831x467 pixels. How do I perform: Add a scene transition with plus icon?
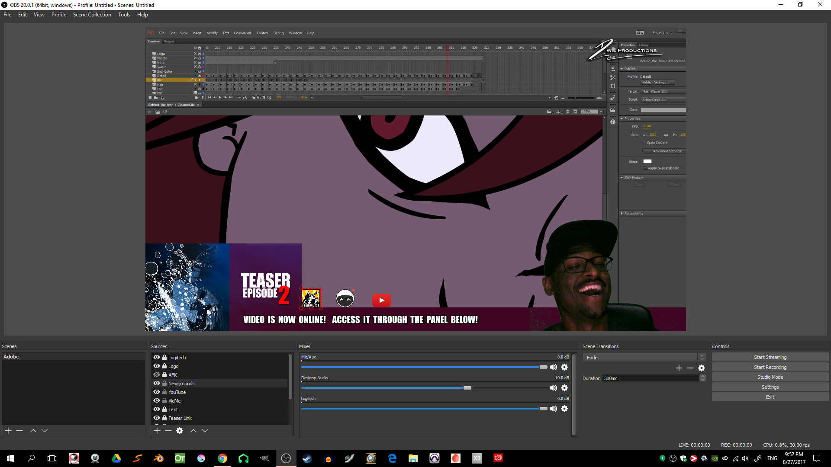(x=679, y=368)
